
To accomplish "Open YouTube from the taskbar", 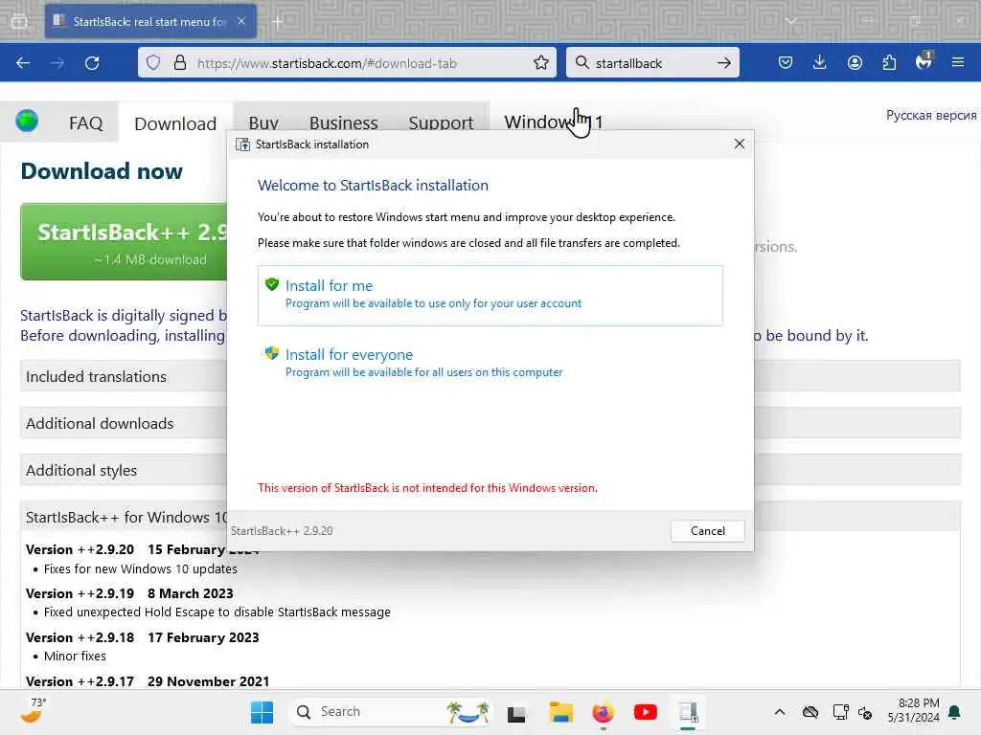I will tap(646, 712).
